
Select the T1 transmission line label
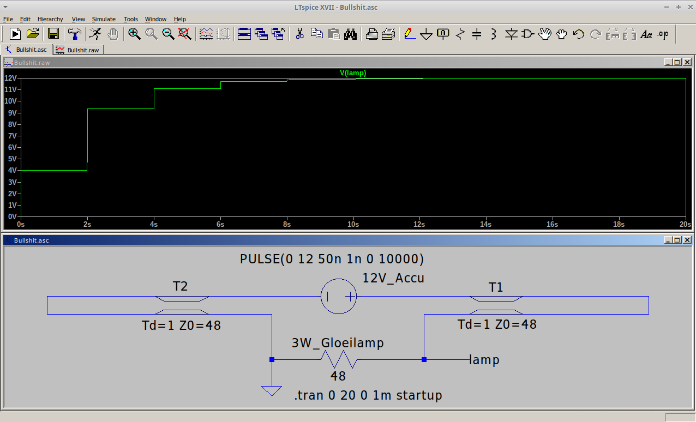click(x=496, y=287)
